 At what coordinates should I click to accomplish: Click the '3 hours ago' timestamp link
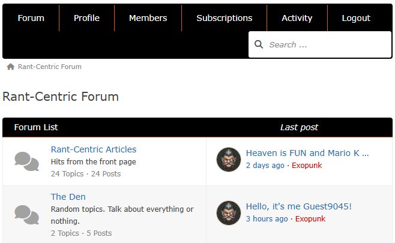[267, 219]
